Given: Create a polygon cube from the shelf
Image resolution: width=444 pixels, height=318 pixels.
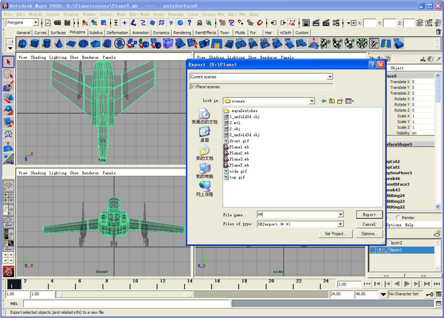Looking at the screenshot, I should click(35, 44).
